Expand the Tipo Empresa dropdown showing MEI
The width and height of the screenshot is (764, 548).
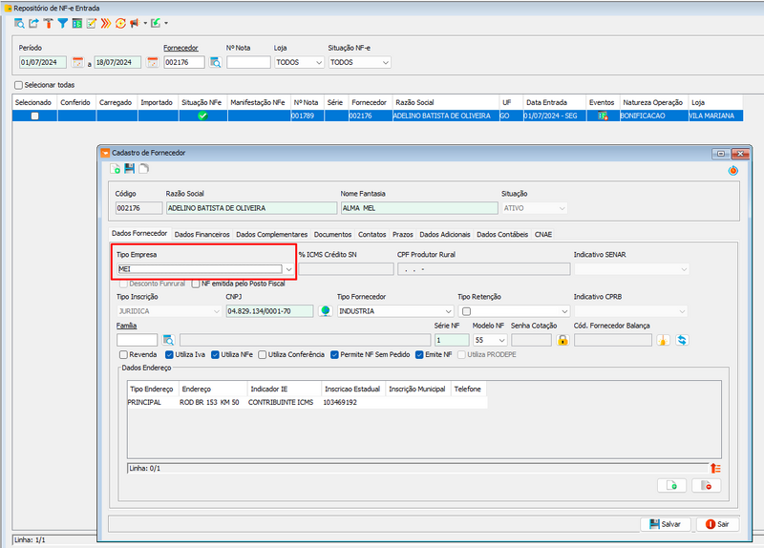click(289, 269)
